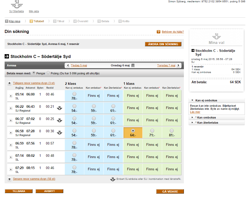Open the Läs mer link

tap(195, 112)
